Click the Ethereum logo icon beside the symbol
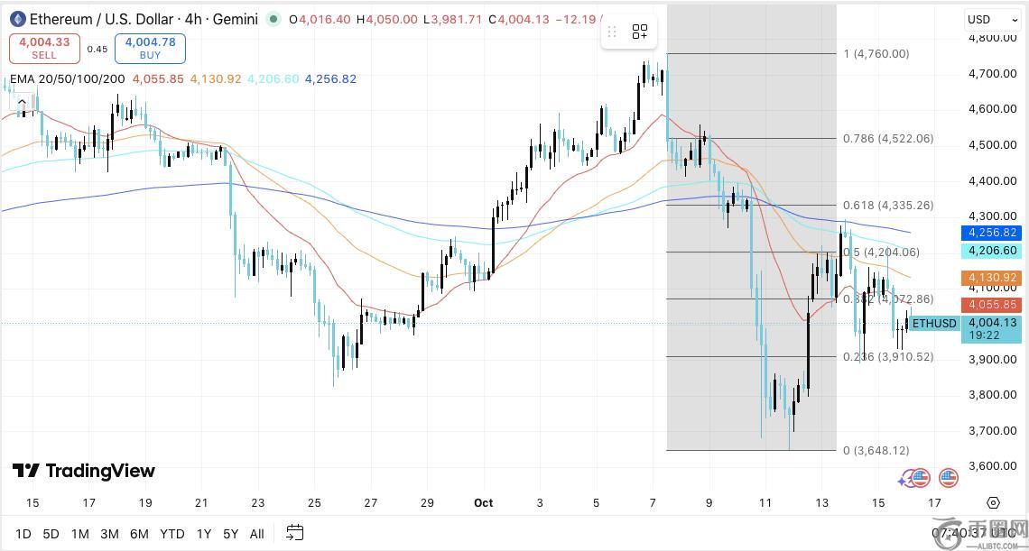The height and width of the screenshot is (551, 1029). [x=16, y=19]
